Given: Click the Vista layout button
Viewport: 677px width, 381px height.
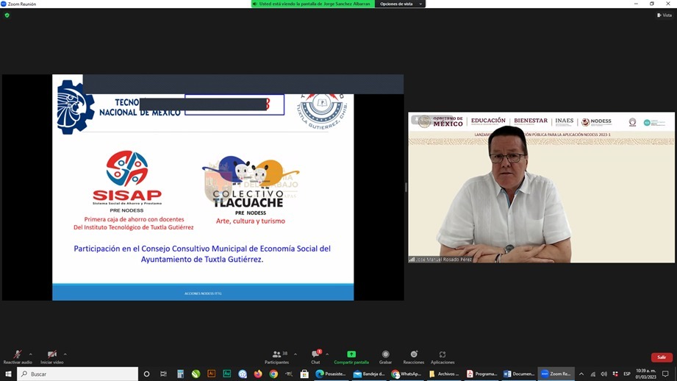Looking at the screenshot, I should (665, 15).
